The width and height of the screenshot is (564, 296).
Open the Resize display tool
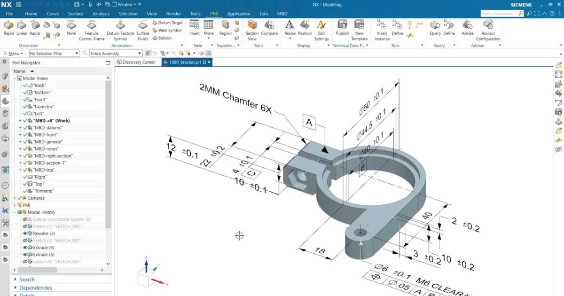click(x=290, y=29)
